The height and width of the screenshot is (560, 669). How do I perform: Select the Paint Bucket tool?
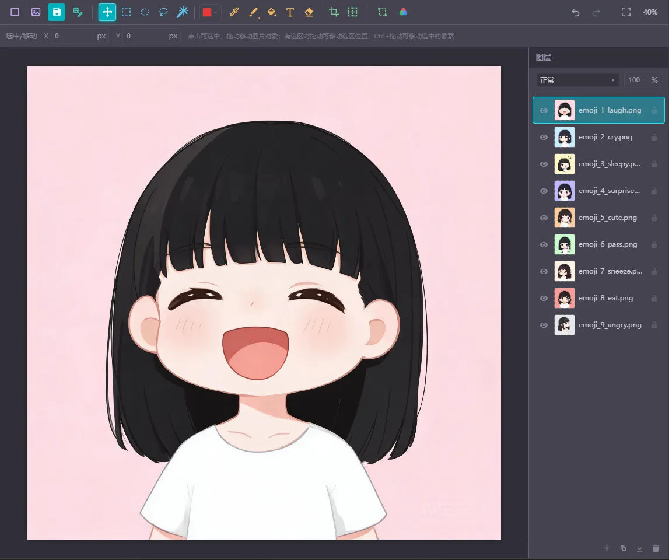(271, 12)
